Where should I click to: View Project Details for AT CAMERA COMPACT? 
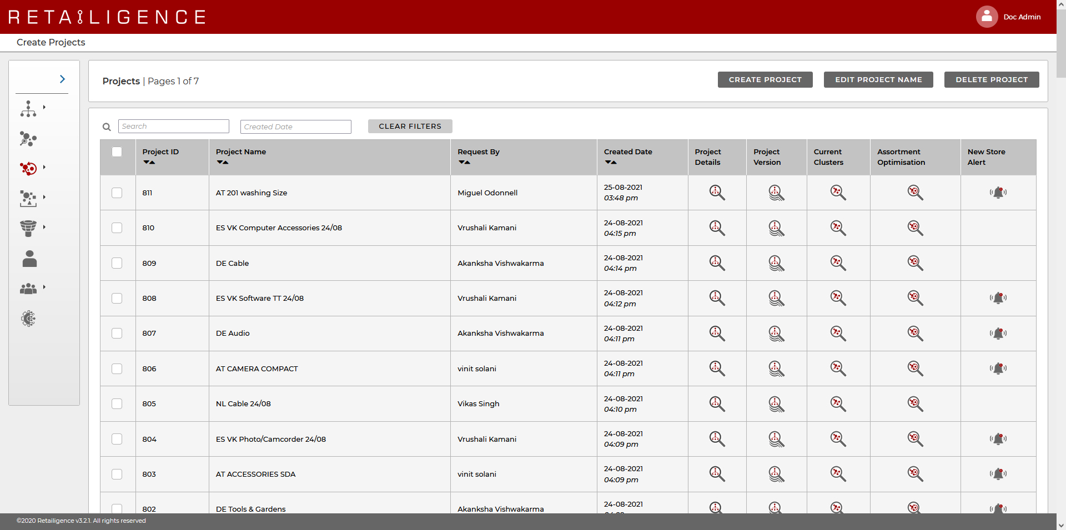(717, 369)
